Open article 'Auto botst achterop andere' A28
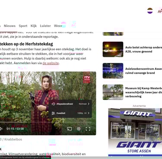162x159 pixels. tap(143, 49)
